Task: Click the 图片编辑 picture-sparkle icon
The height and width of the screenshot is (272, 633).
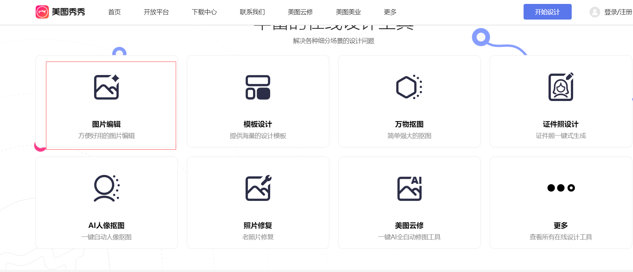Action: [x=107, y=87]
